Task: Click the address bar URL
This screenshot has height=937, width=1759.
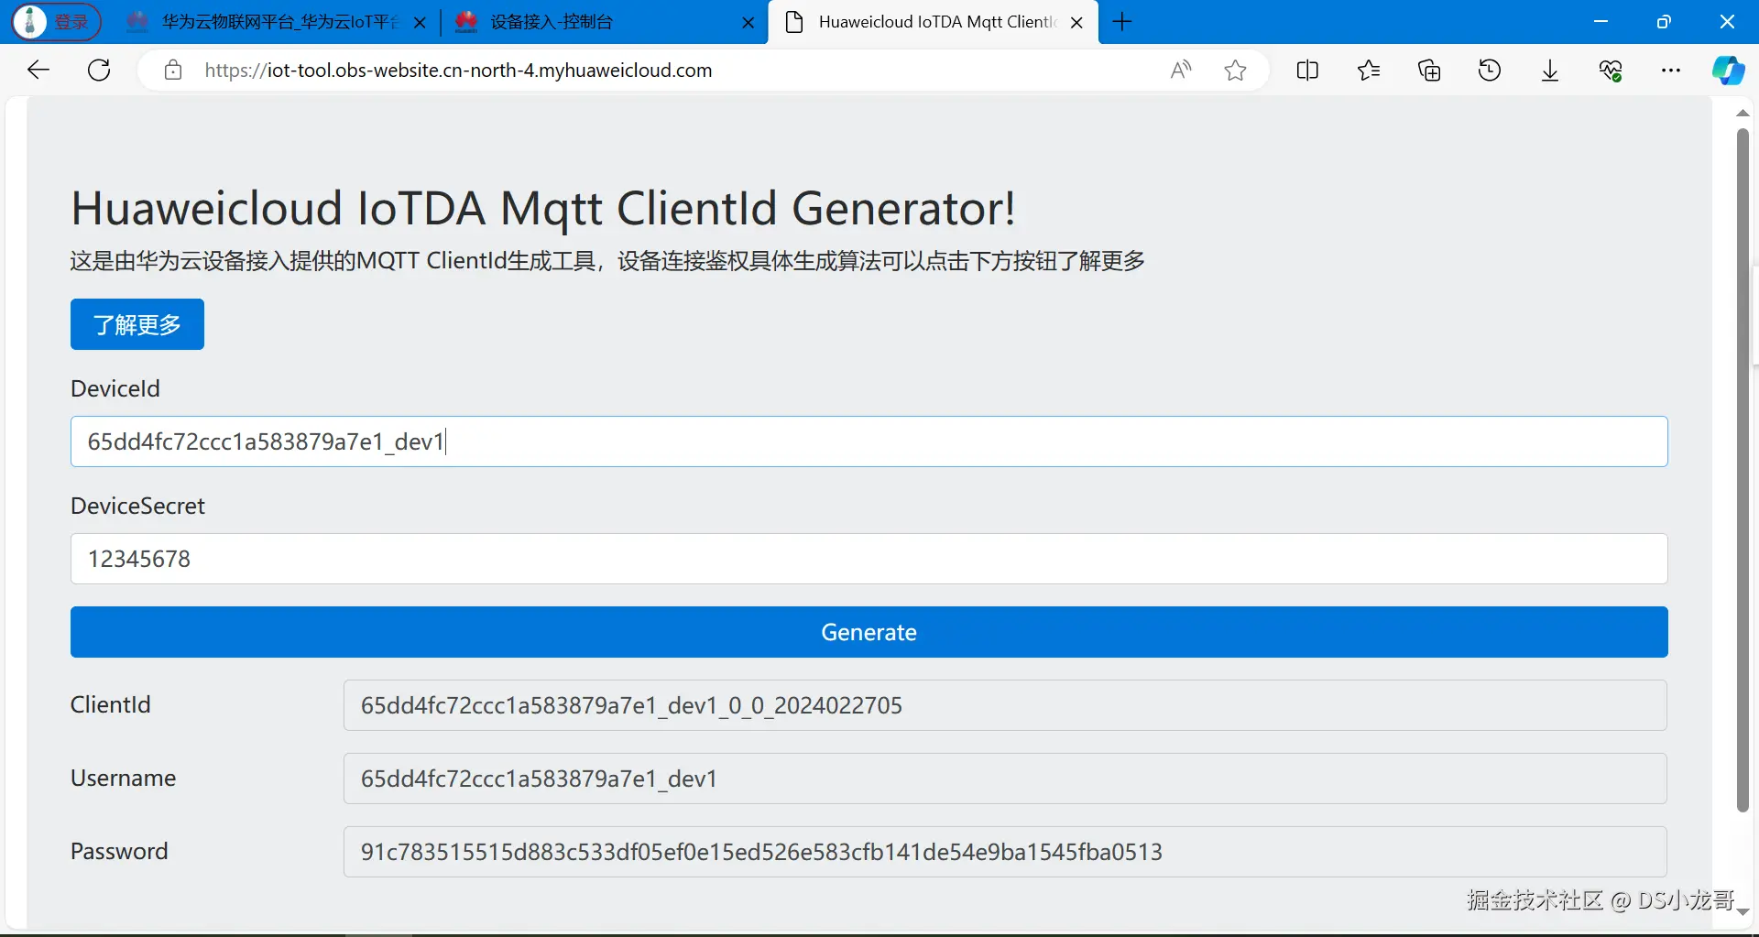Action: (x=458, y=71)
